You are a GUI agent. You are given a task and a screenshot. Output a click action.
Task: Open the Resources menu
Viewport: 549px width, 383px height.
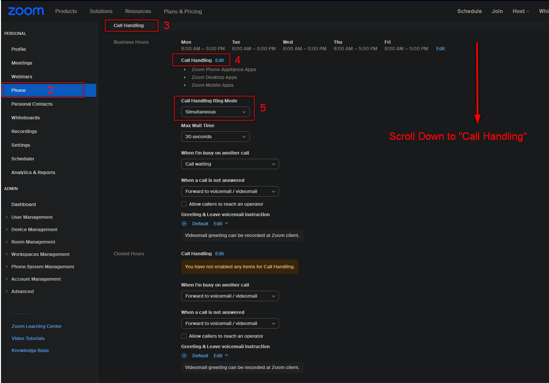[x=138, y=11]
